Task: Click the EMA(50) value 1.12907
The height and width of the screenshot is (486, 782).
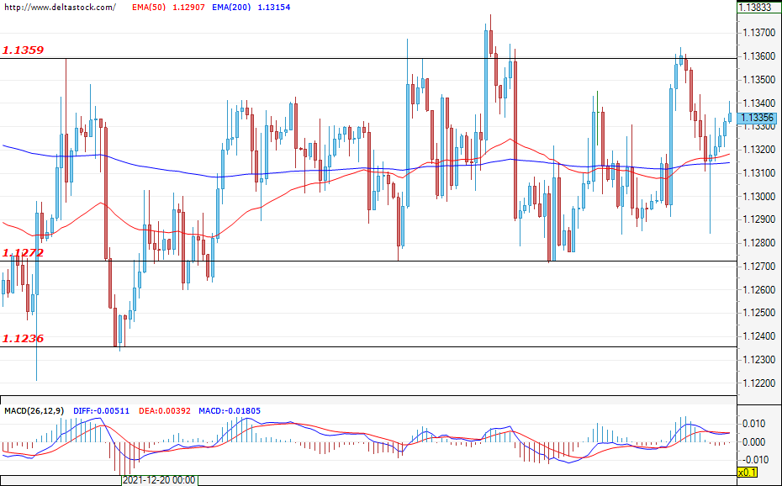Action: point(189,8)
